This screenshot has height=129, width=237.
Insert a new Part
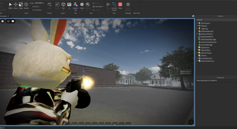click(63, 5)
